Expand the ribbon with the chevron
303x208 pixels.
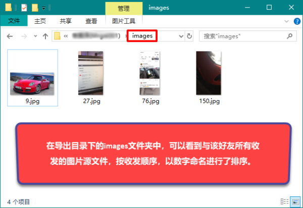click(x=287, y=21)
